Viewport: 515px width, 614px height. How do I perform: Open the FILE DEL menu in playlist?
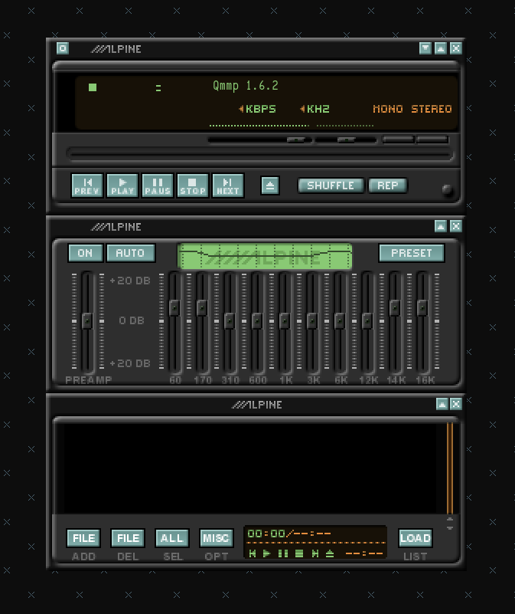pos(128,538)
